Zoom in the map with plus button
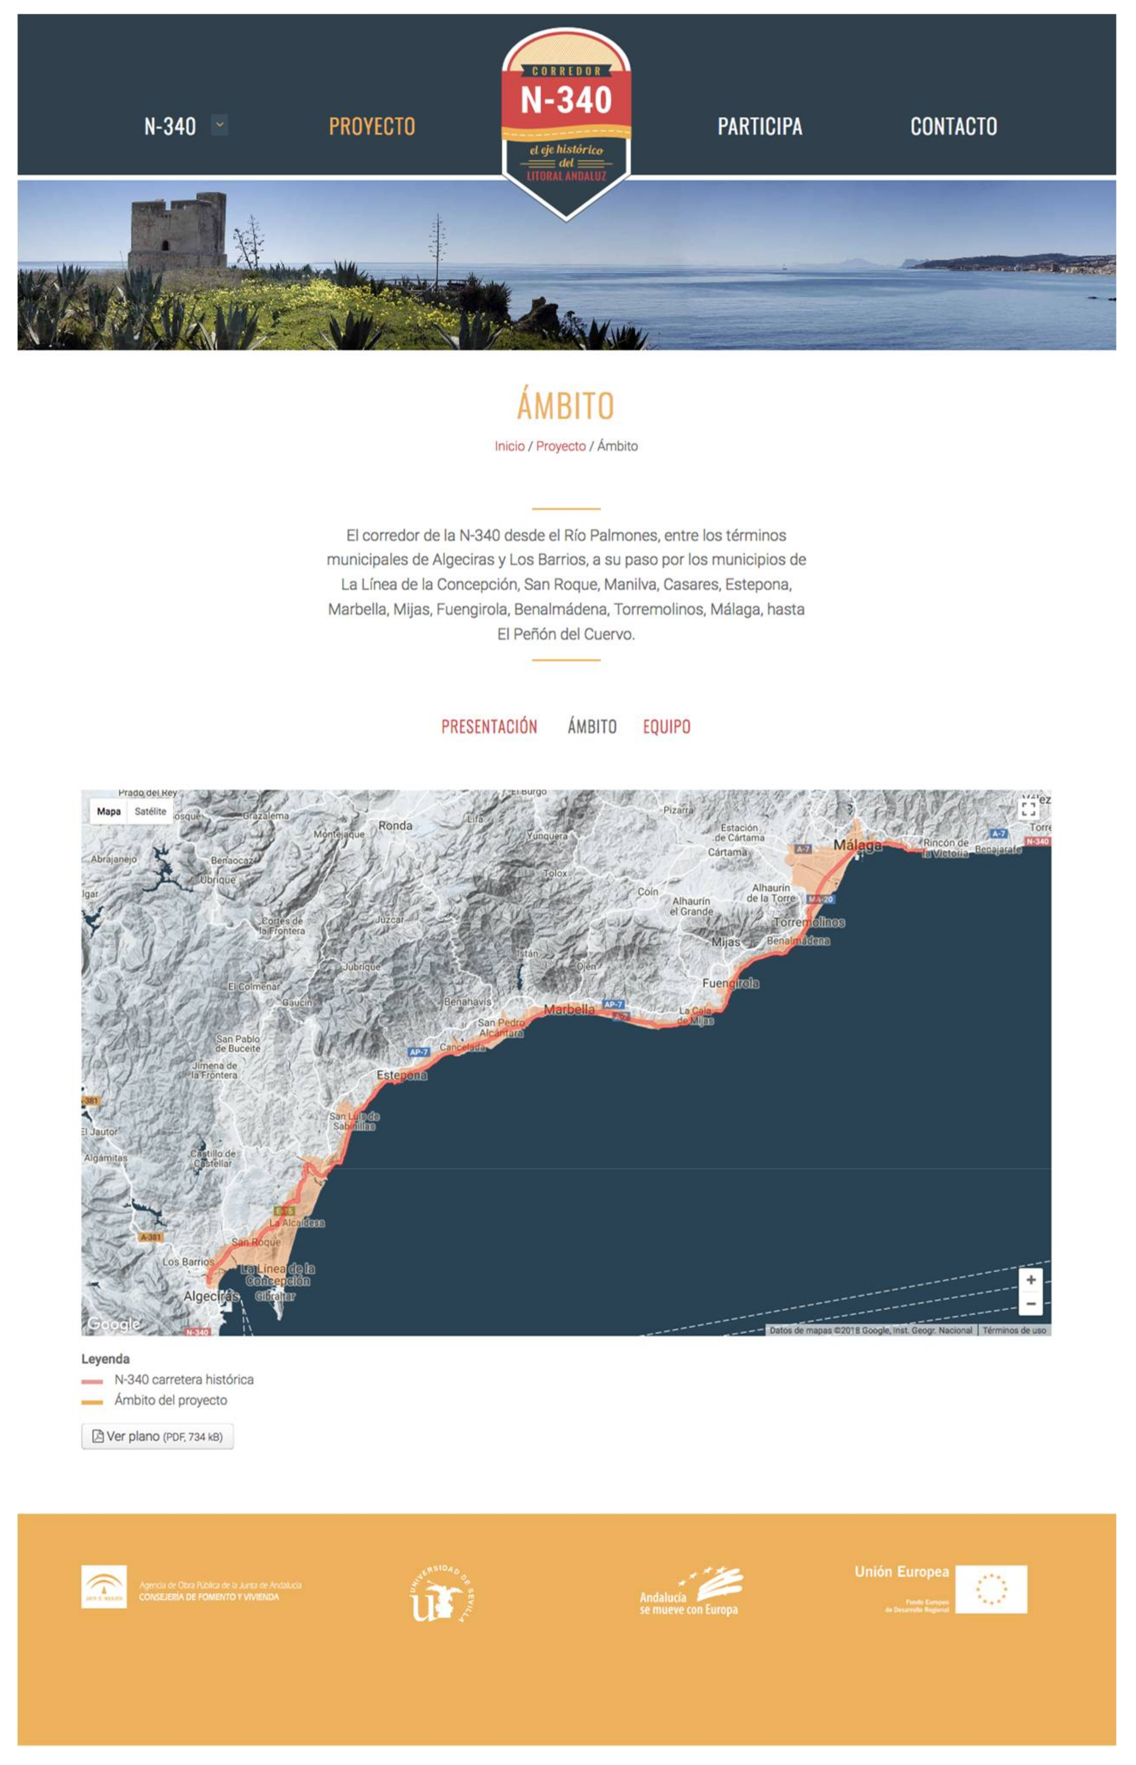Screen dimensions: 1136x1765 click(x=1030, y=1279)
